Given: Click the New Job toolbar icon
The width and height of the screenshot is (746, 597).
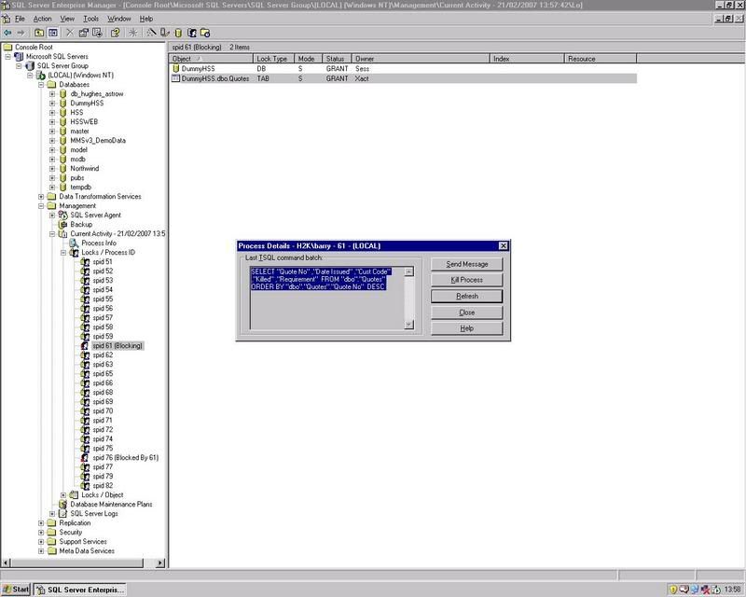Looking at the screenshot, I should coord(205,33).
